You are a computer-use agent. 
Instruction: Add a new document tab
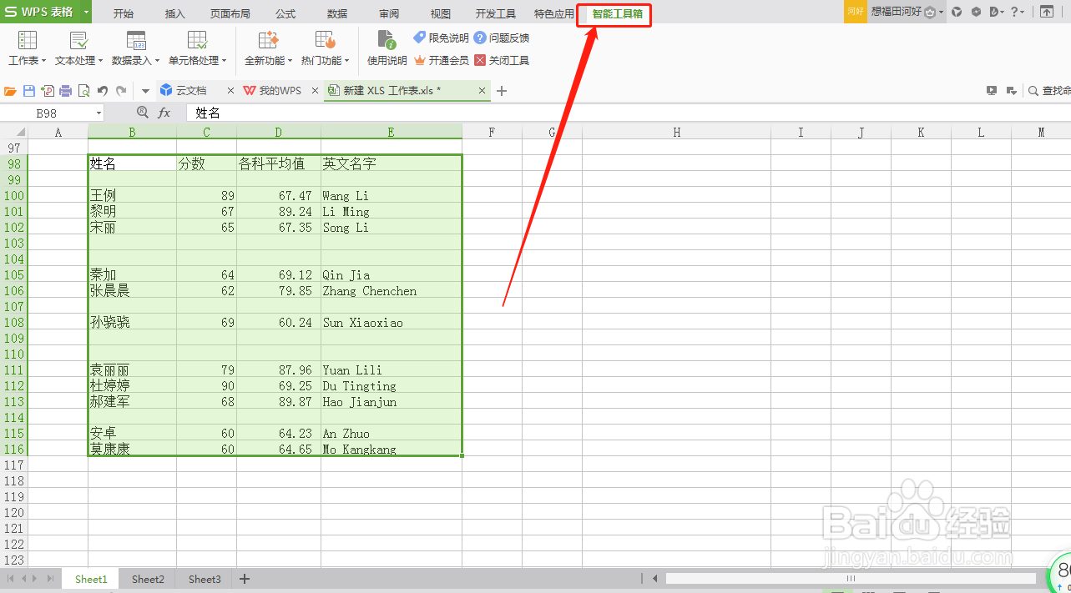[x=502, y=91]
